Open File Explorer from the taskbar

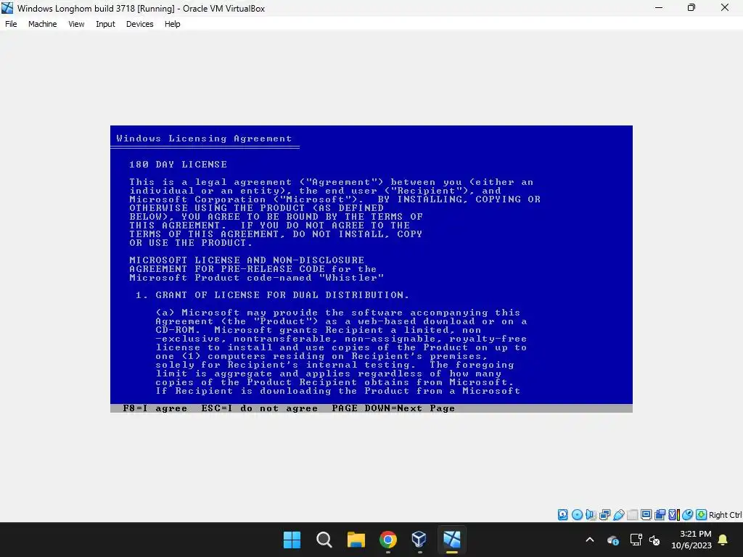tap(356, 540)
